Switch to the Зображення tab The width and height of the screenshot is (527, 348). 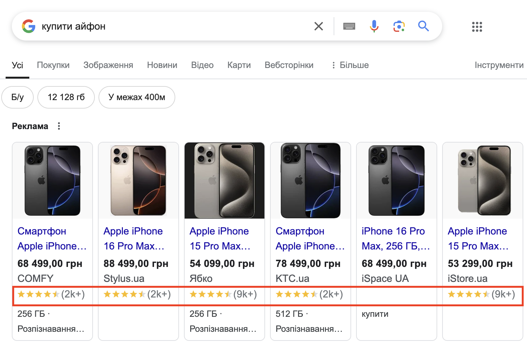(x=108, y=65)
